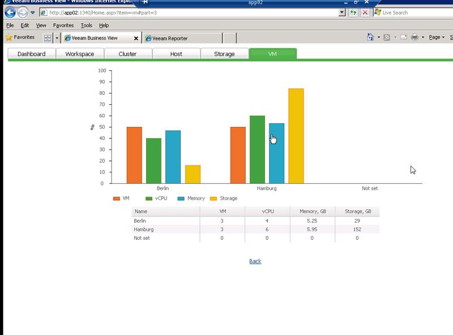453x335 pixels.
Task: Switch to the Dashboard tab
Action: tap(31, 54)
